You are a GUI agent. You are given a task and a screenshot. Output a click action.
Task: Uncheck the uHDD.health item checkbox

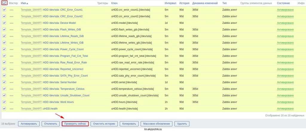(x=4, y=109)
